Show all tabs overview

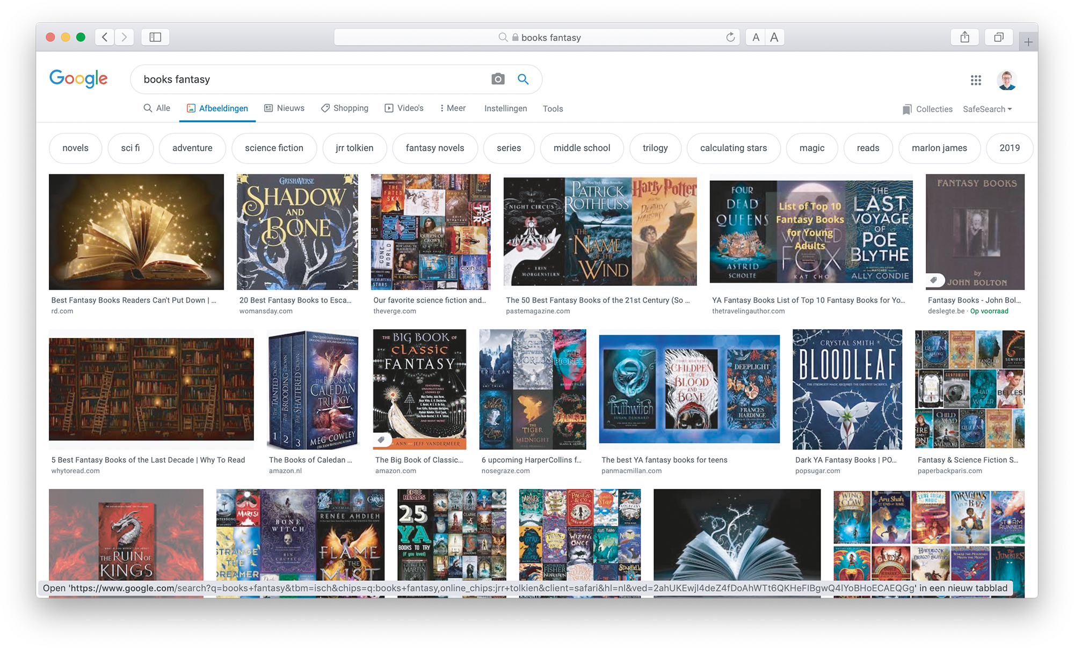point(999,37)
